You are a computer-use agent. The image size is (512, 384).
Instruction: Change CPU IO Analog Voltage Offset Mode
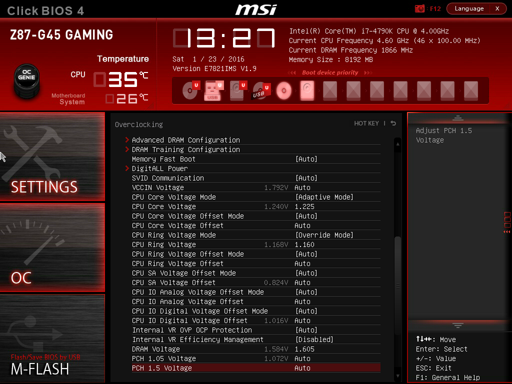[x=306, y=292]
